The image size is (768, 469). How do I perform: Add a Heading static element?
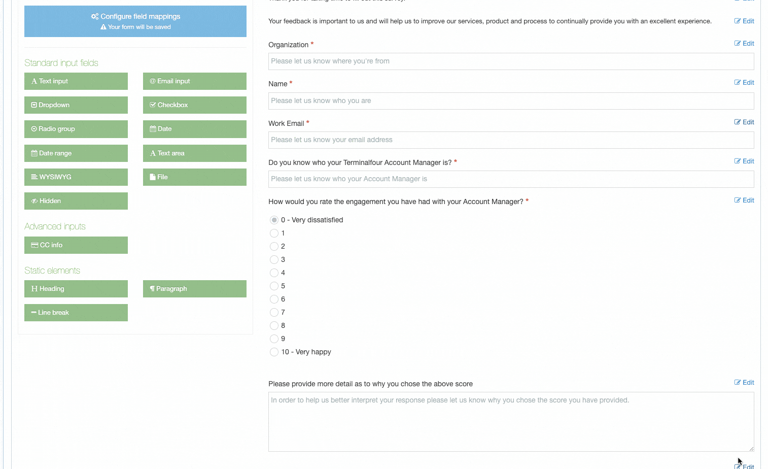pos(76,289)
